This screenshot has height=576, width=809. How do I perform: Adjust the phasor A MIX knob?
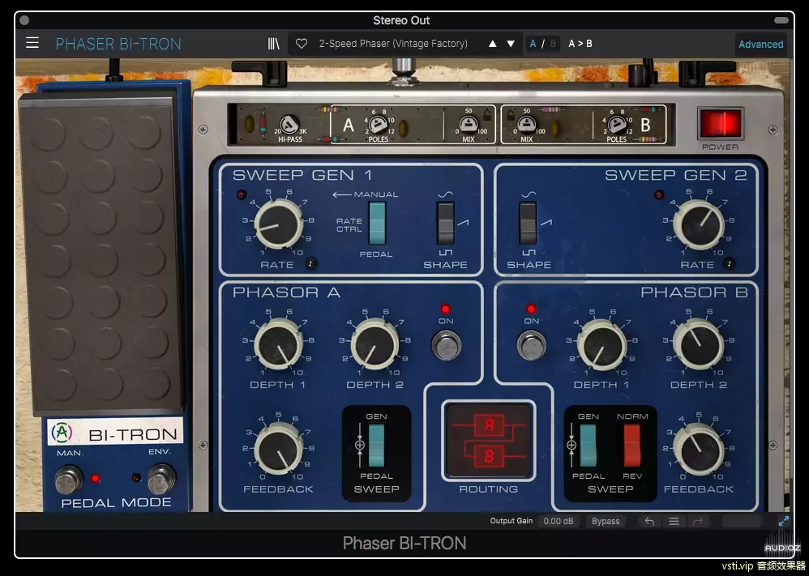pyautogui.click(x=468, y=124)
